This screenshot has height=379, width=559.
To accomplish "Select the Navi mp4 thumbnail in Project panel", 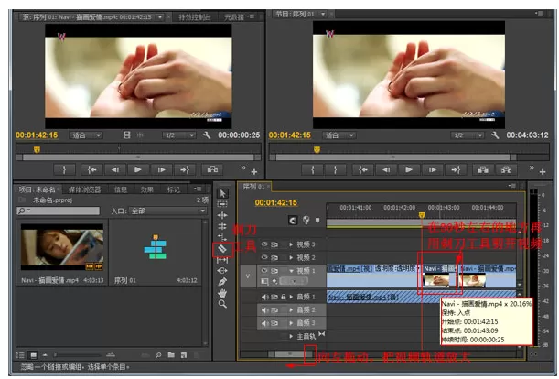I will click(62, 247).
